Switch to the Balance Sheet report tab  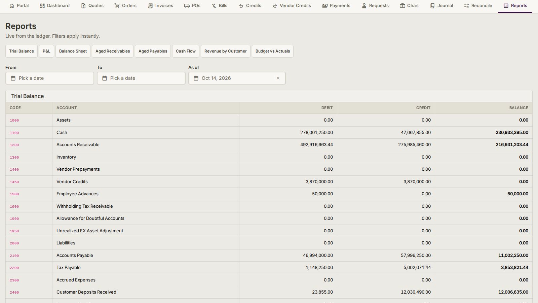tap(73, 51)
